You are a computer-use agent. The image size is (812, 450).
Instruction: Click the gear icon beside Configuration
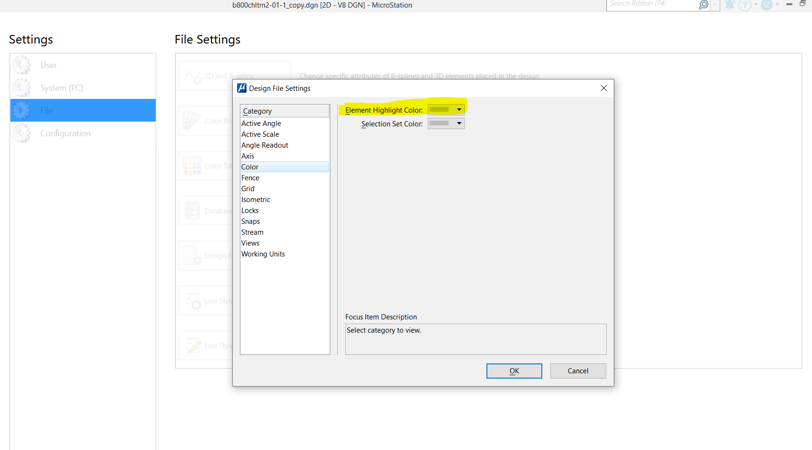tap(22, 133)
